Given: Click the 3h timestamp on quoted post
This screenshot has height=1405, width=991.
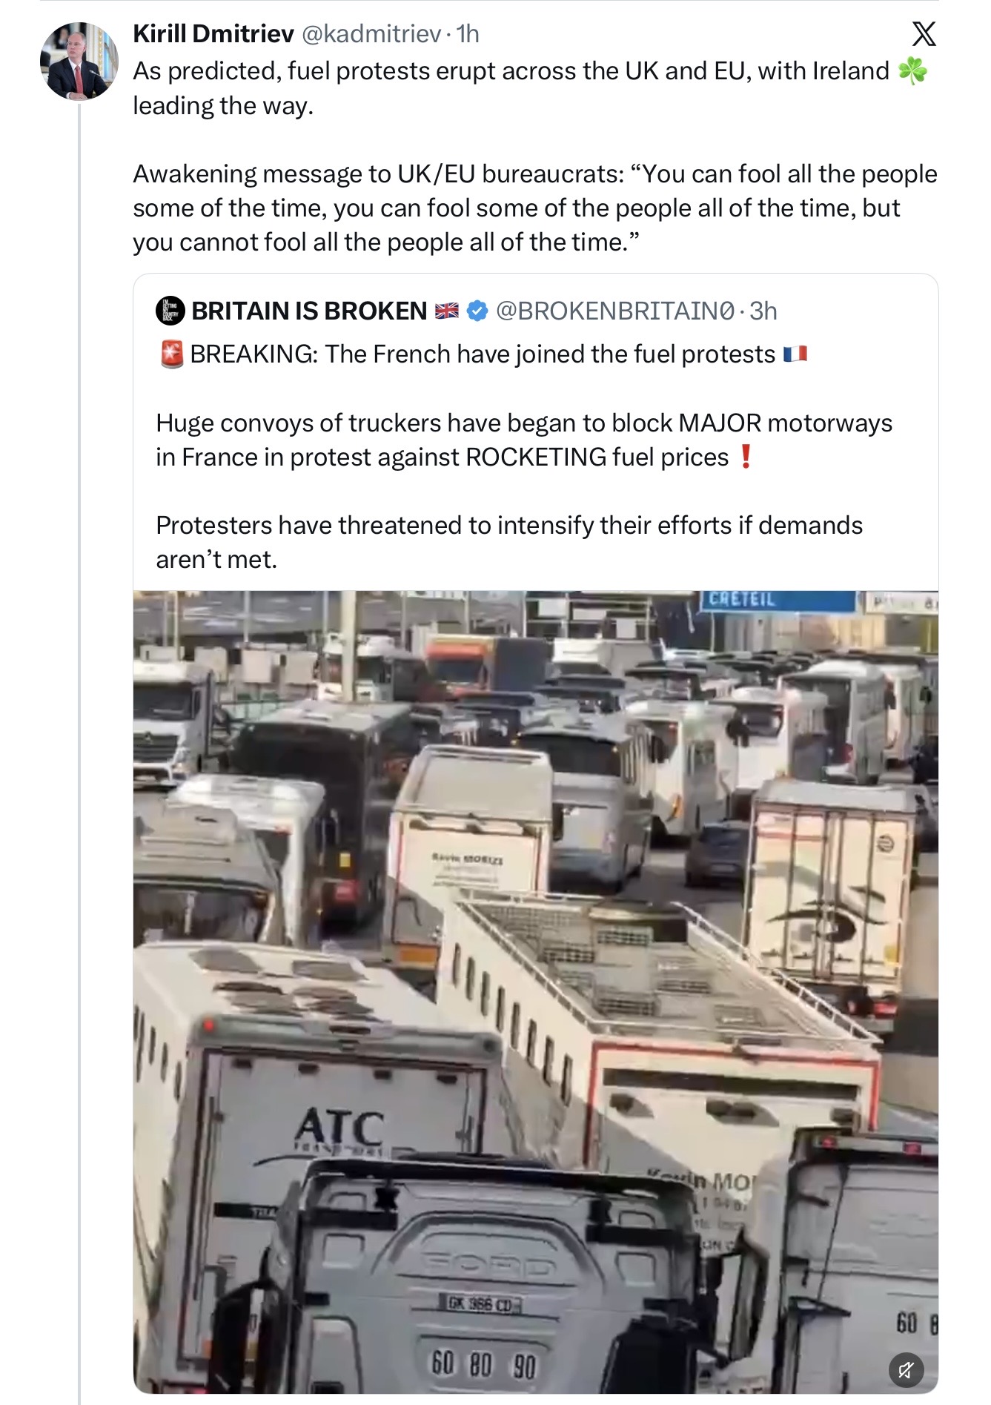Looking at the screenshot, I should (x=763, y=311).
